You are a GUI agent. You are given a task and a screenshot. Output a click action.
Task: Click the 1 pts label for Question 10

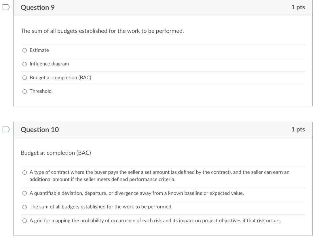[298, 129]
